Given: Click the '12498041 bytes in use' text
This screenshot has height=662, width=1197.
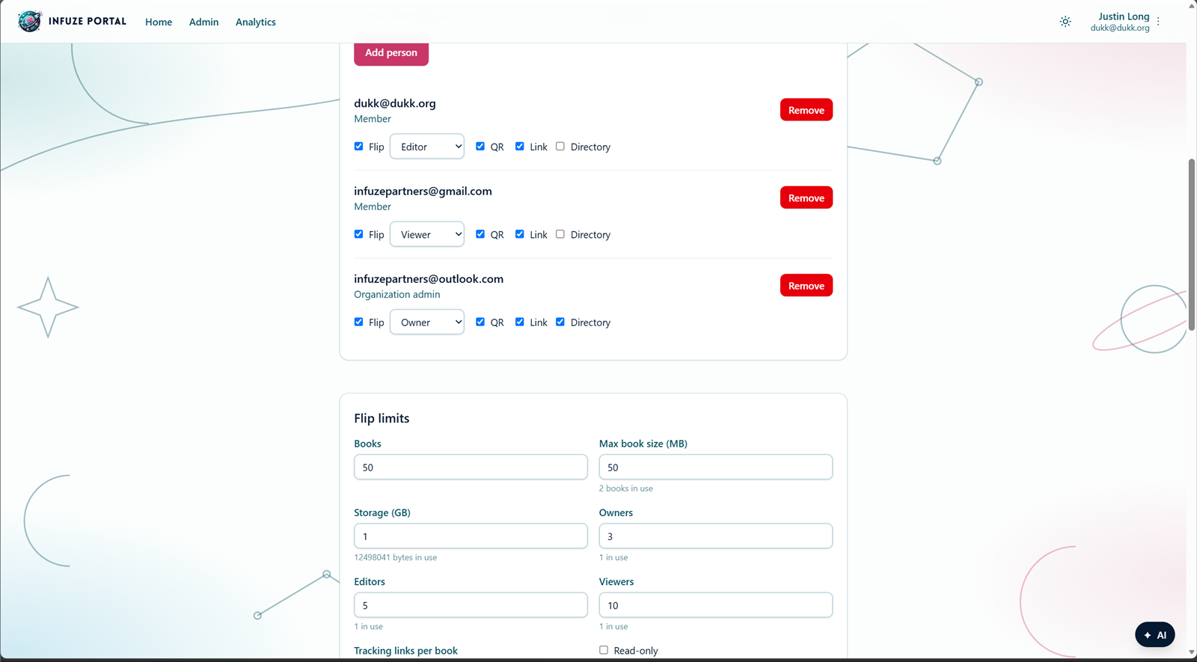Looking at the screenshot, I should point(396,557).
